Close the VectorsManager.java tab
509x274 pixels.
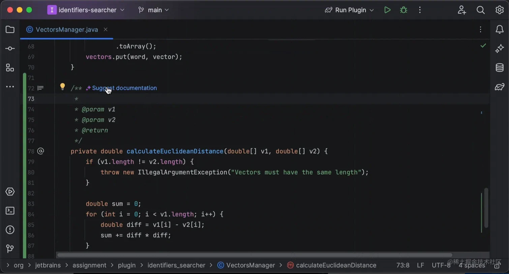pos(105,29)
